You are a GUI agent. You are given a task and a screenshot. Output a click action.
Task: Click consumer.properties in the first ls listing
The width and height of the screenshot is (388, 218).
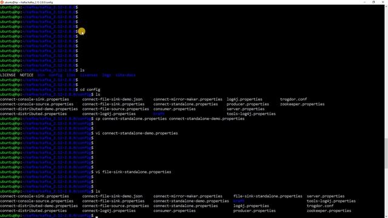click(x=175, y=109)
